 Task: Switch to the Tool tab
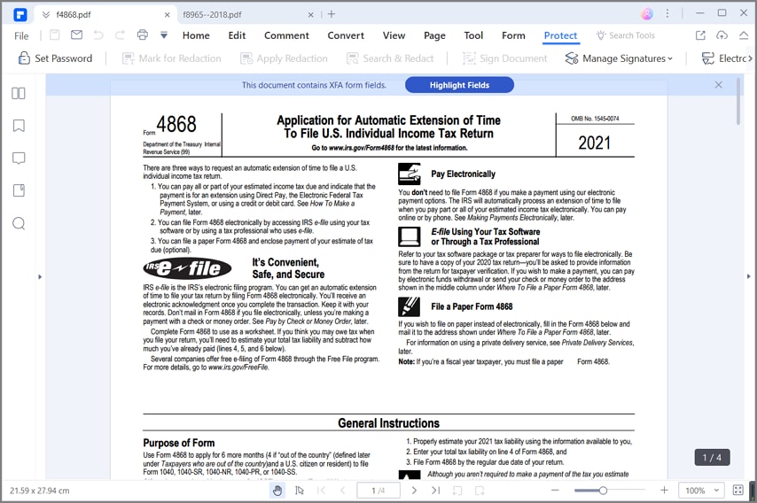pyautogui.click(x=473, y=35)
